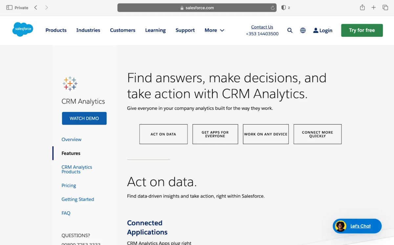Click the Private browsing label
Screen dimensions: 394x245
21,8
